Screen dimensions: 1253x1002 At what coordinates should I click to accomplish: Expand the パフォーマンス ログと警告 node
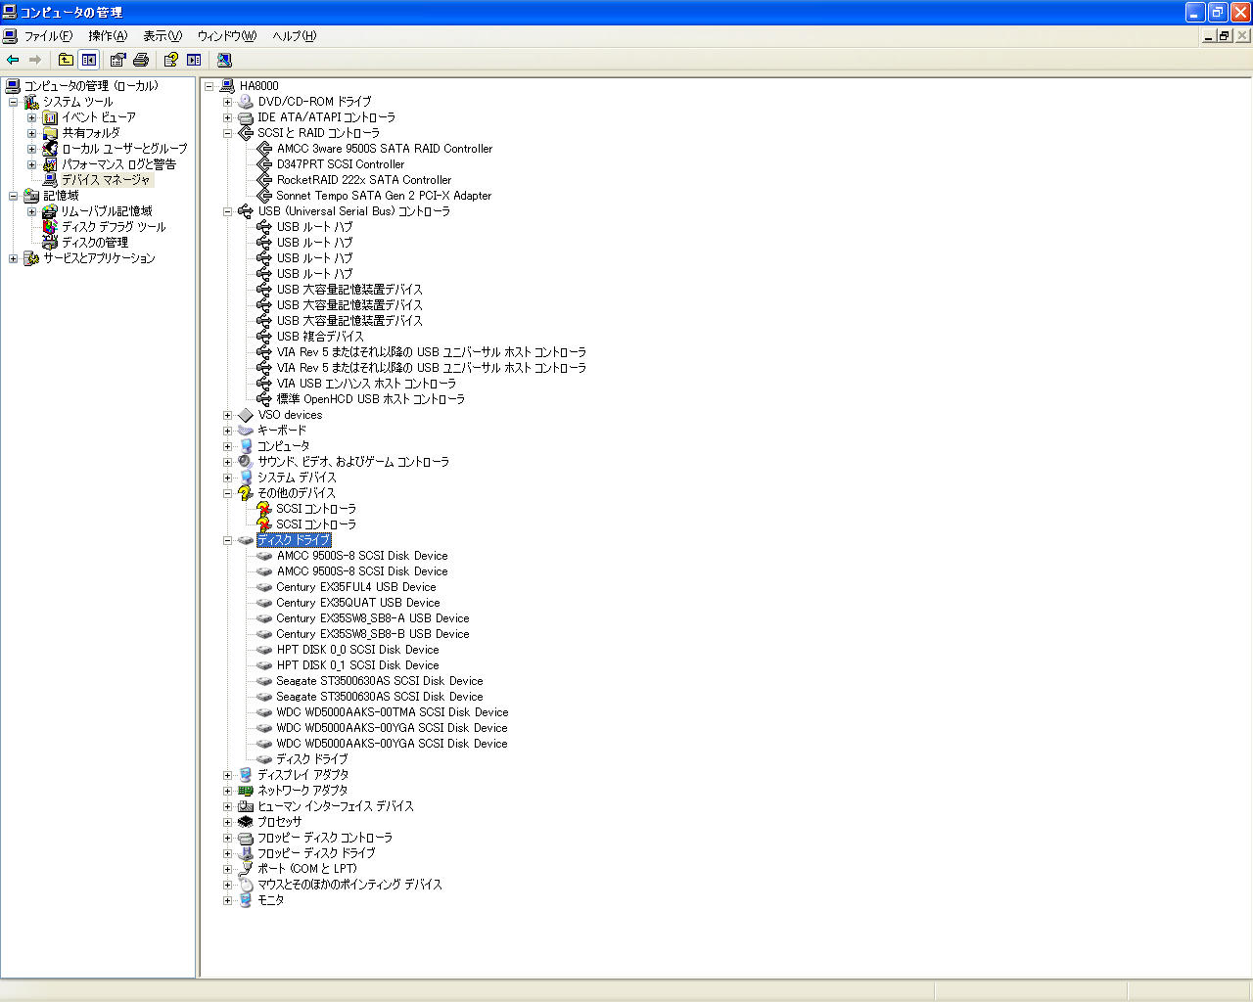tap(31, 164)
